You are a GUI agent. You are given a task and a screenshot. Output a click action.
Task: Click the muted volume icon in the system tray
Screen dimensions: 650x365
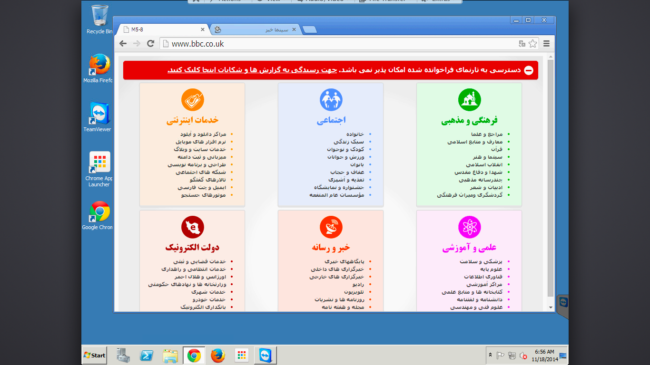[522, 355]
